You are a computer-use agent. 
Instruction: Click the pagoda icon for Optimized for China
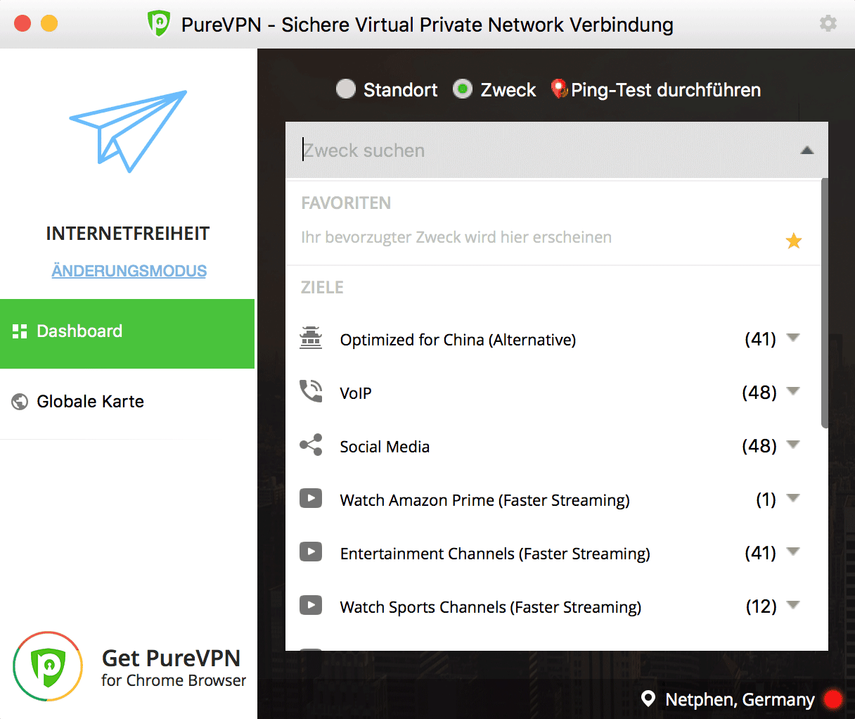[x=311, y=338]
